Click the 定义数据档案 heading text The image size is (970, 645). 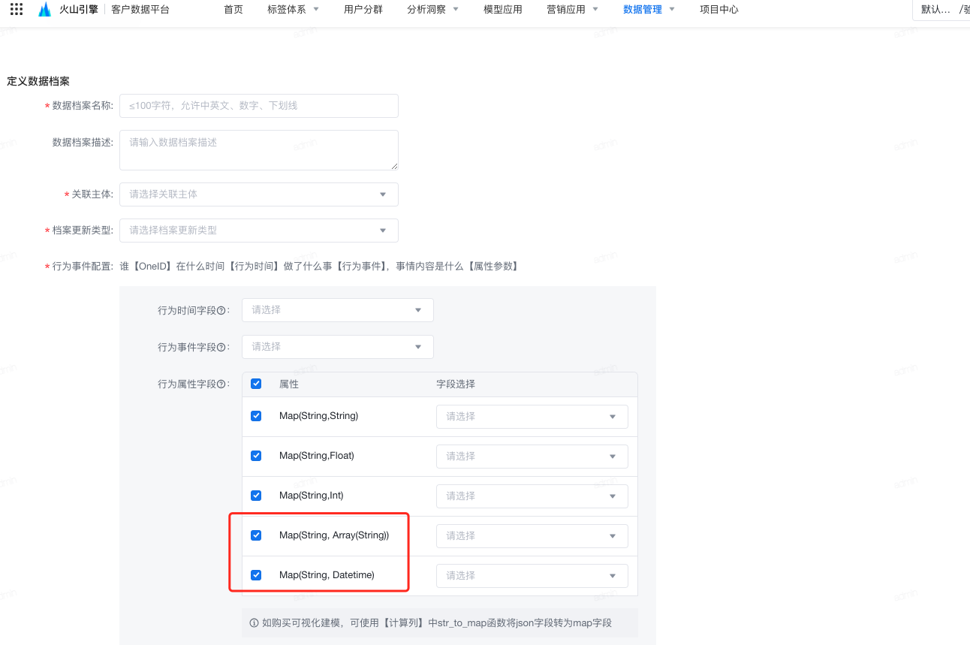38,81
